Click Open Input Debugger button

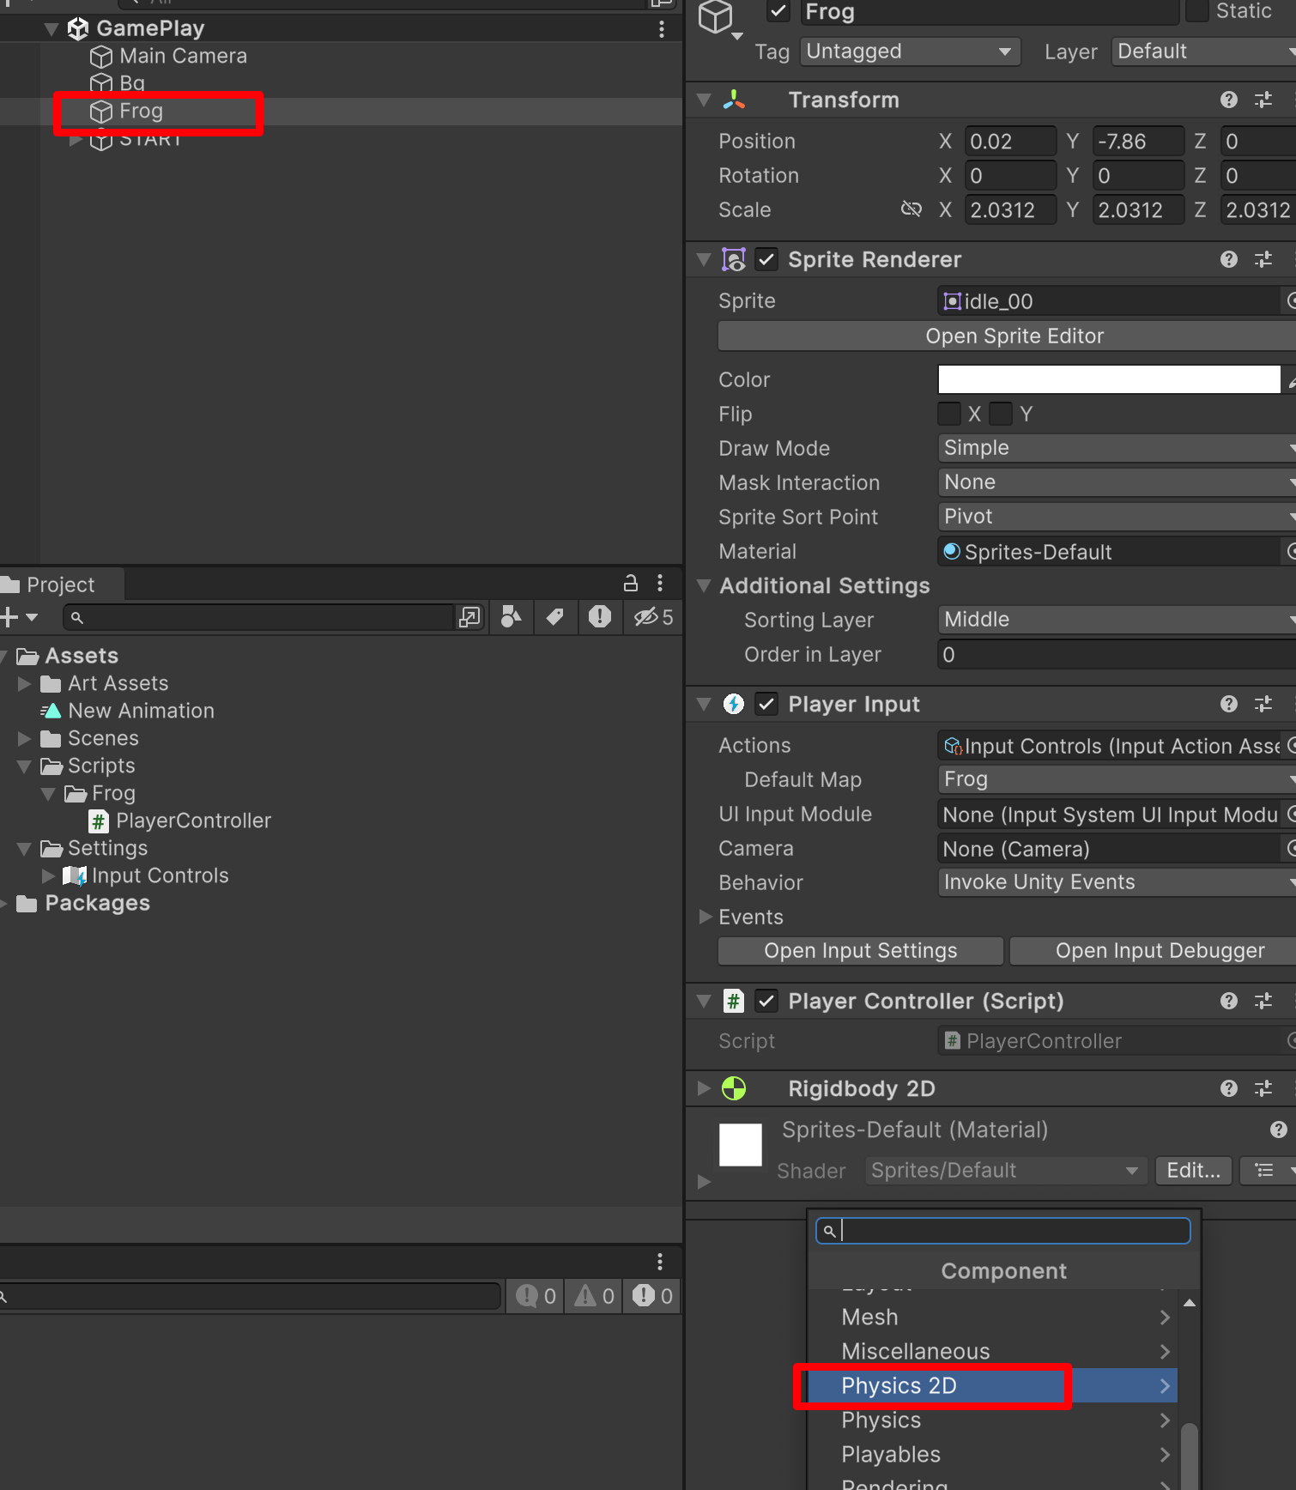click(x=1154, y=950)
